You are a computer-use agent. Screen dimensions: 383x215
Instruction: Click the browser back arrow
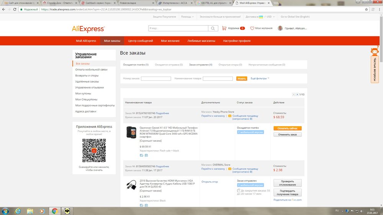3,9
